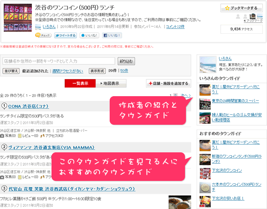Viewport: 267px width, 209px height.
Task: Open the 4 ブックマーク count link
Action: coord(253,21)
